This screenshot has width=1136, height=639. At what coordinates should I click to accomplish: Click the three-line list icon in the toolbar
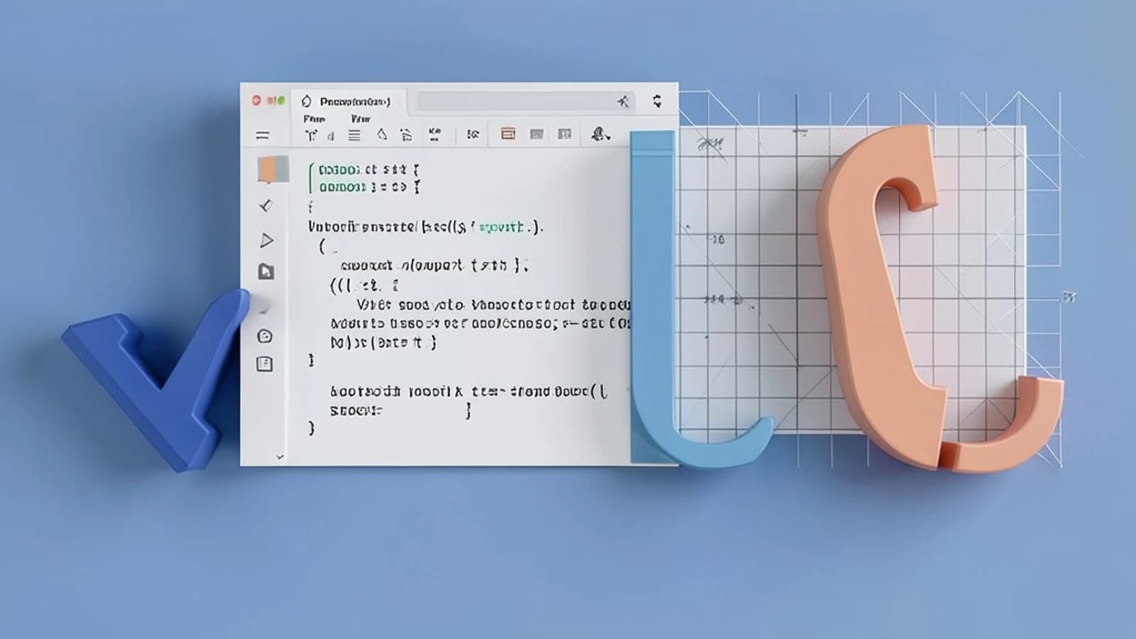(x=354, y=135)
